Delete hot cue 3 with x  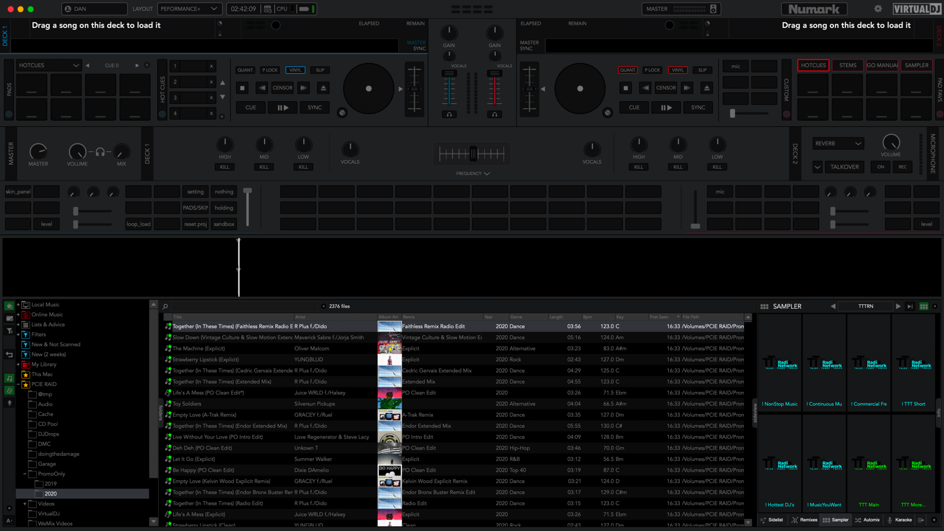[x=211, y=97]
